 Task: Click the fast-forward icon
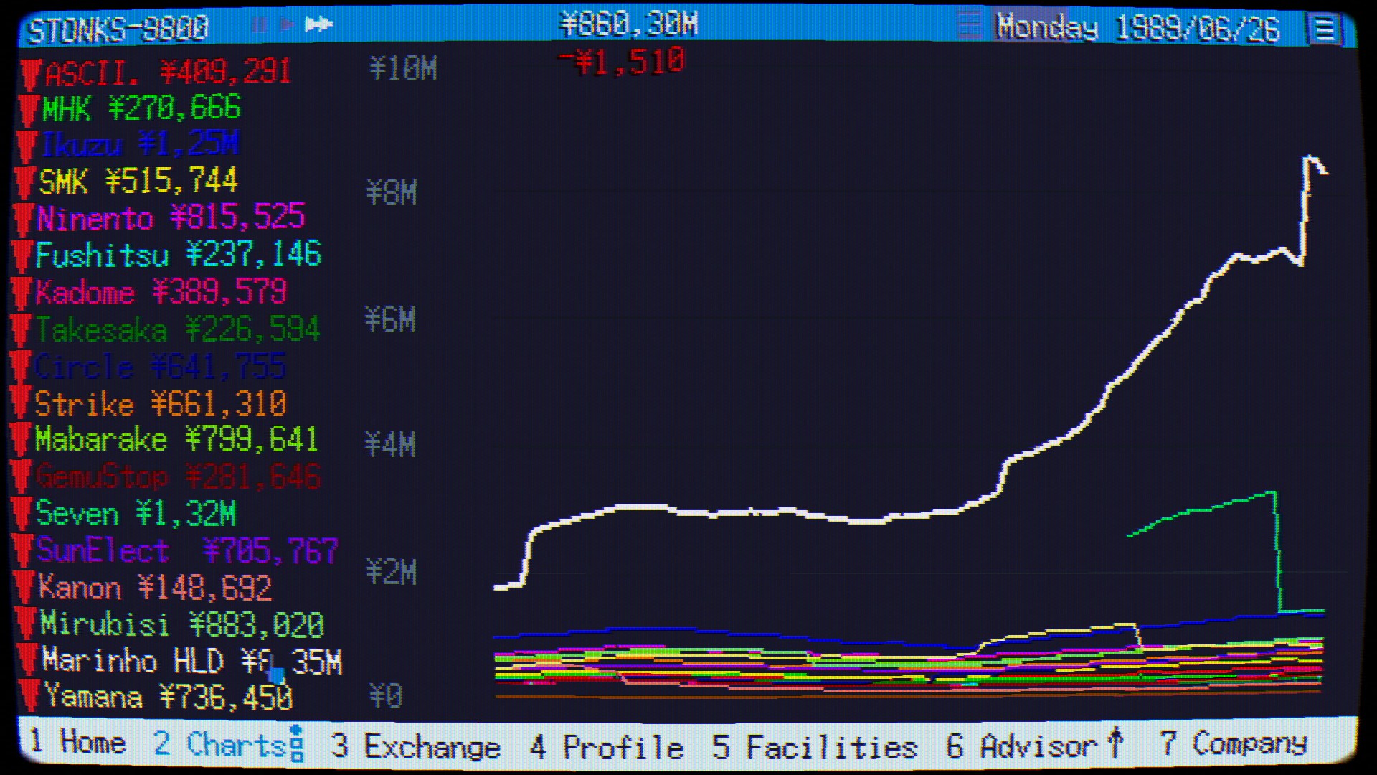coord(318,25)
